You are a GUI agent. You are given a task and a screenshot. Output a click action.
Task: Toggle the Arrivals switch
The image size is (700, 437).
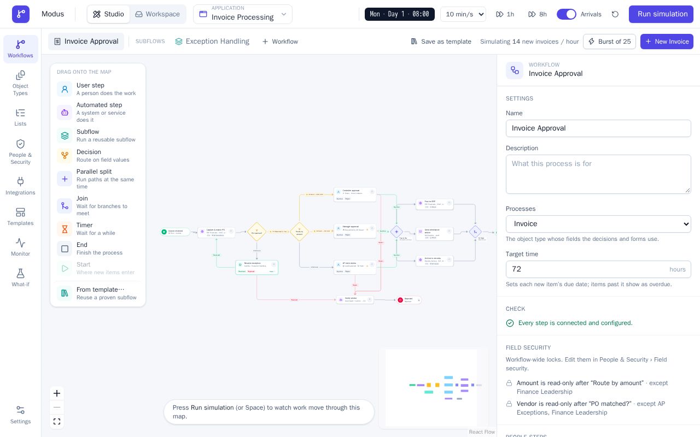tap(567, 14)
